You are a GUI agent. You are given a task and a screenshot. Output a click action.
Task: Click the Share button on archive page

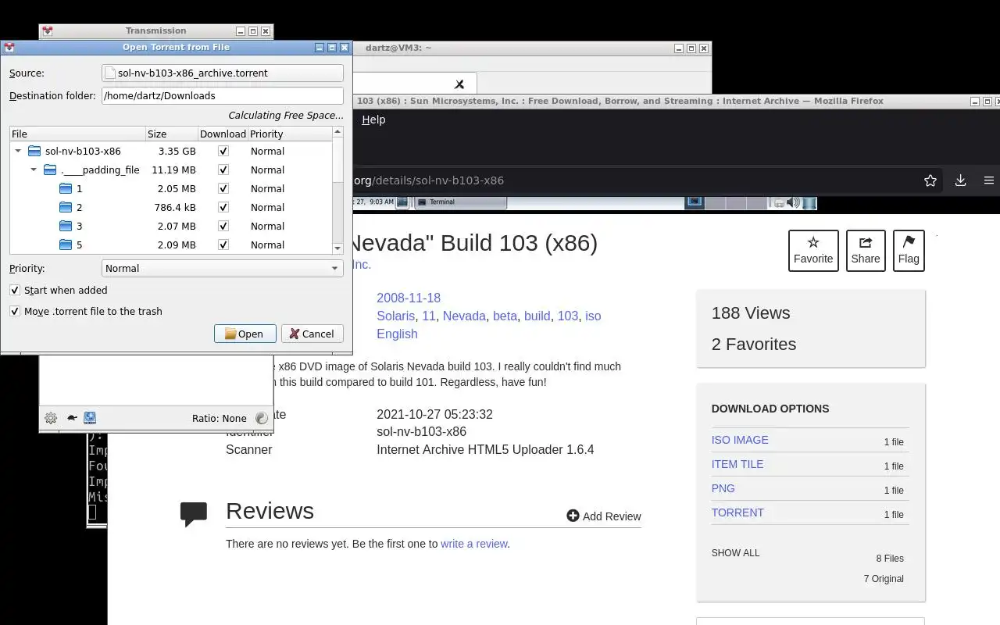866,251
